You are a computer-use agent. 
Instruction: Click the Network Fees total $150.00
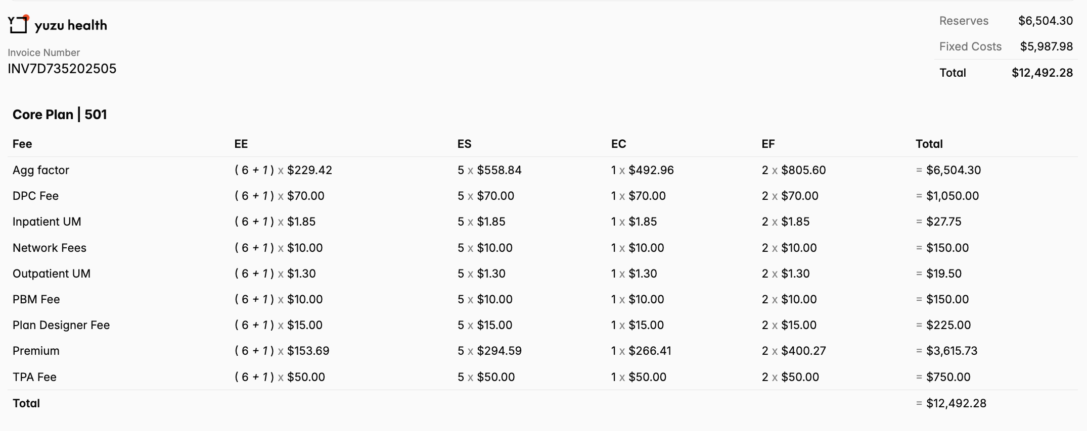point(947,248)
